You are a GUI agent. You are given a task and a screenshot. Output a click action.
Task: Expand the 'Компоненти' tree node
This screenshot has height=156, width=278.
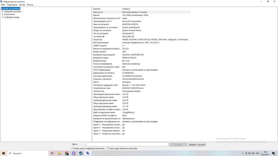pyautogui.click(x=3, y=14)
